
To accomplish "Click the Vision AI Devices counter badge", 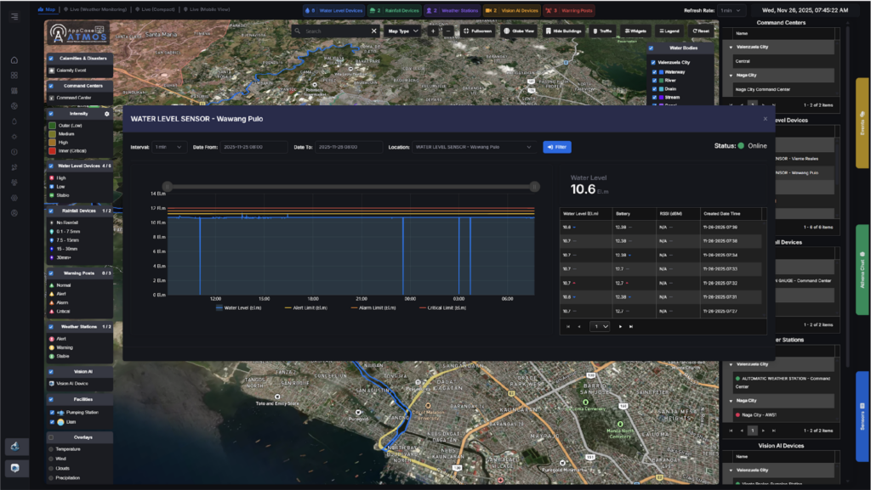I will [511, 10].
